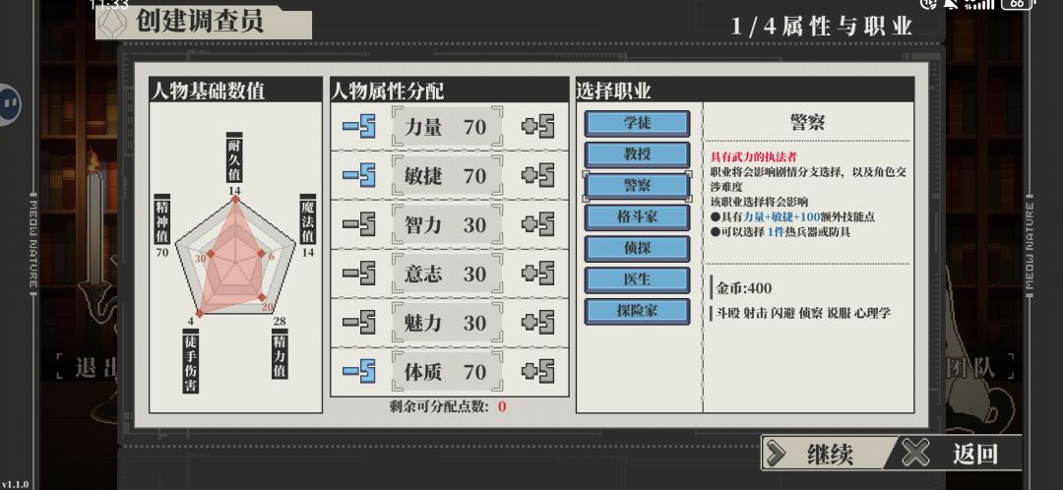Click the hexagon icon beside 创建调查员
This screenshot has height=490, width=1063.
coord(112,23)
